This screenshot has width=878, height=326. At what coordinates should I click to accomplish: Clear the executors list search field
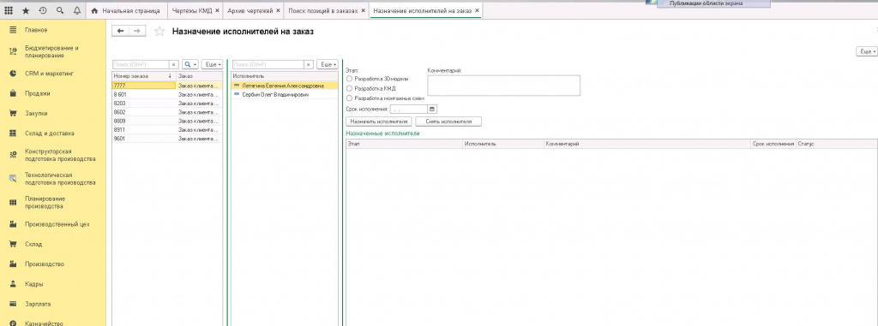coord(309,65)
